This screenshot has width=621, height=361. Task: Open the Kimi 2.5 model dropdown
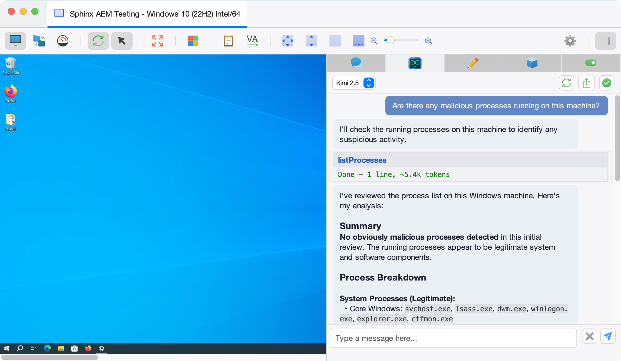354,83
